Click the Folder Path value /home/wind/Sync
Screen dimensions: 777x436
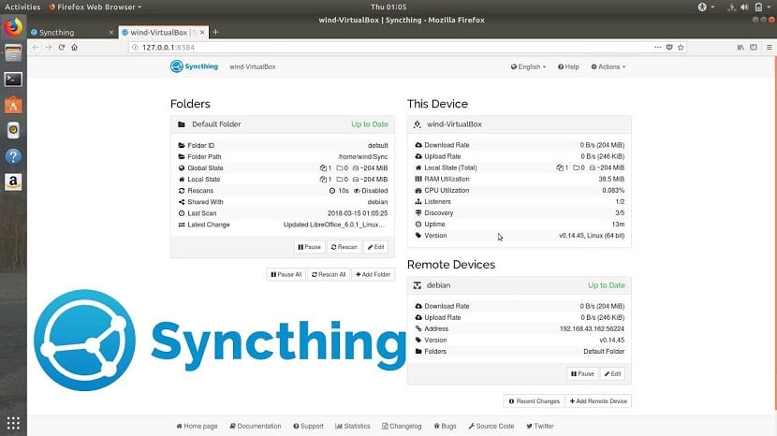[362, 156]
